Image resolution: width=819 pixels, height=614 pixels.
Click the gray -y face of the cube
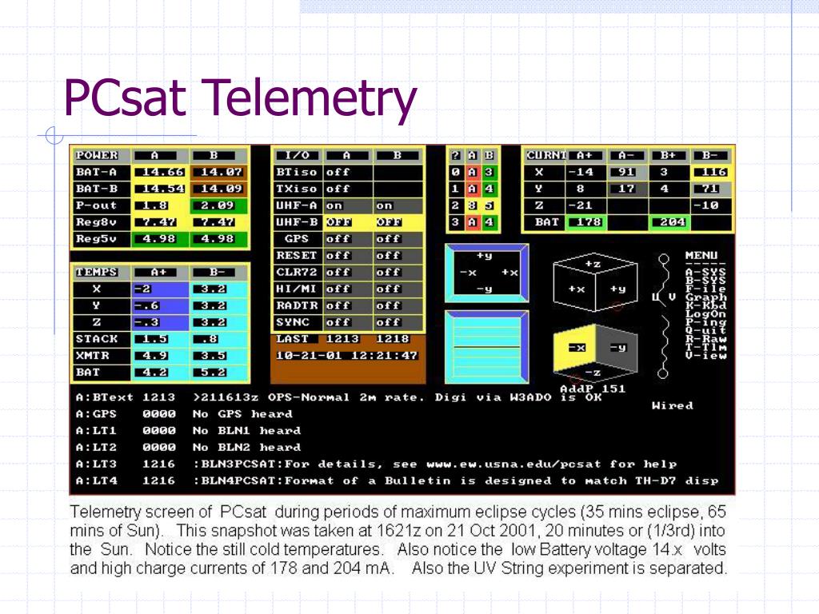pos(617,349)
